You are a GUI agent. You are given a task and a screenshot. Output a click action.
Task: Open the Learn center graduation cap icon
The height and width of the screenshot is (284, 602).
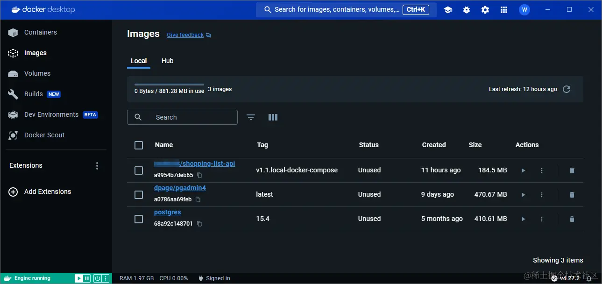coord(448,9)
